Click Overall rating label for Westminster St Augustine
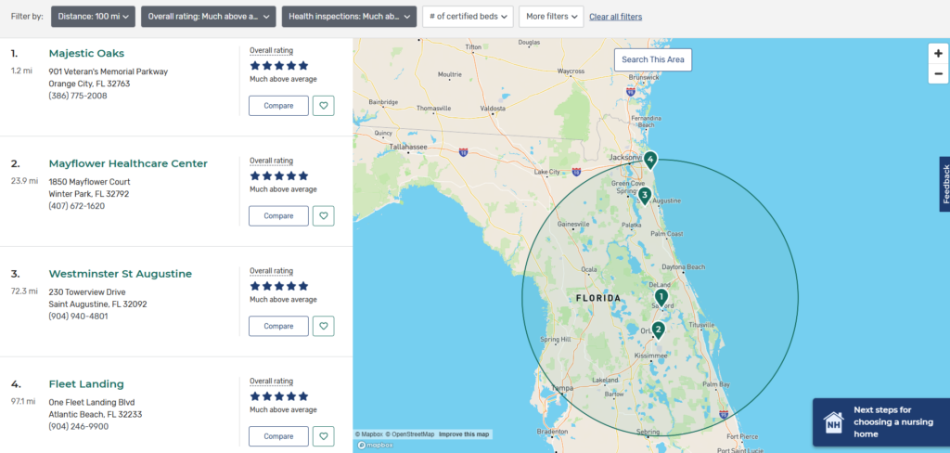The image size is (950, 453). (x=271, y=271)
